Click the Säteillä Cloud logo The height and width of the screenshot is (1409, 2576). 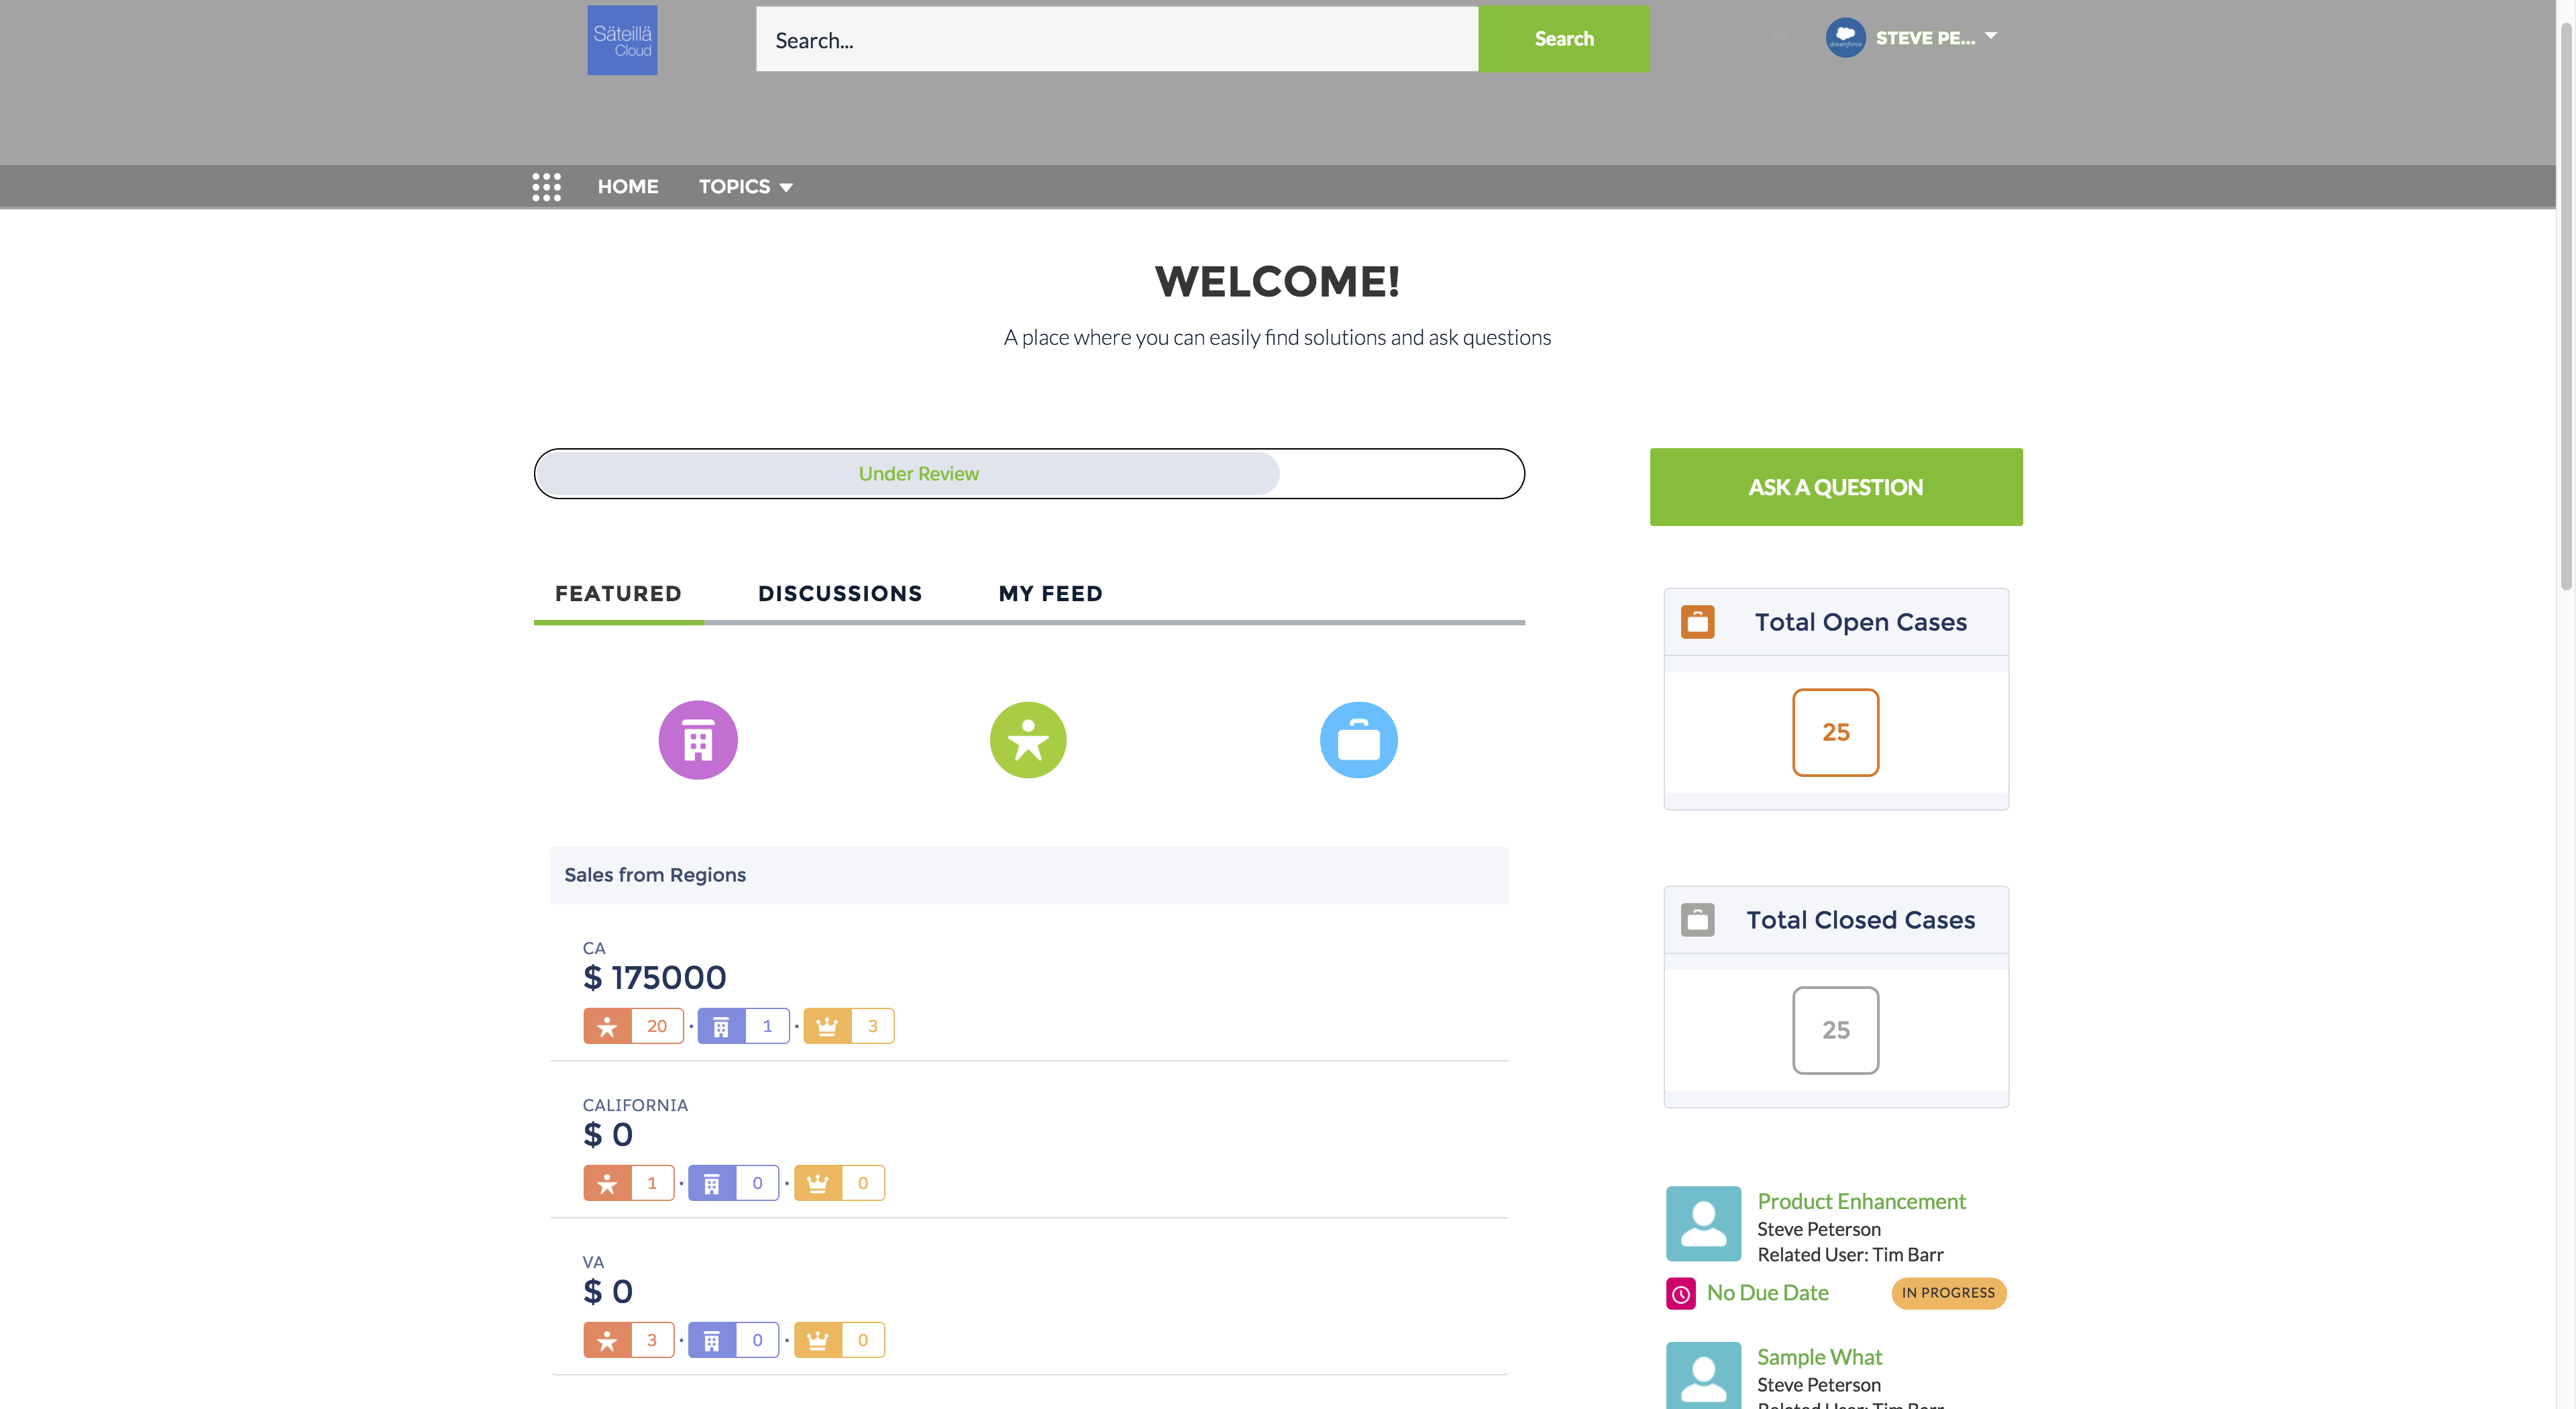pyautogui.click(x=622, y=41)
